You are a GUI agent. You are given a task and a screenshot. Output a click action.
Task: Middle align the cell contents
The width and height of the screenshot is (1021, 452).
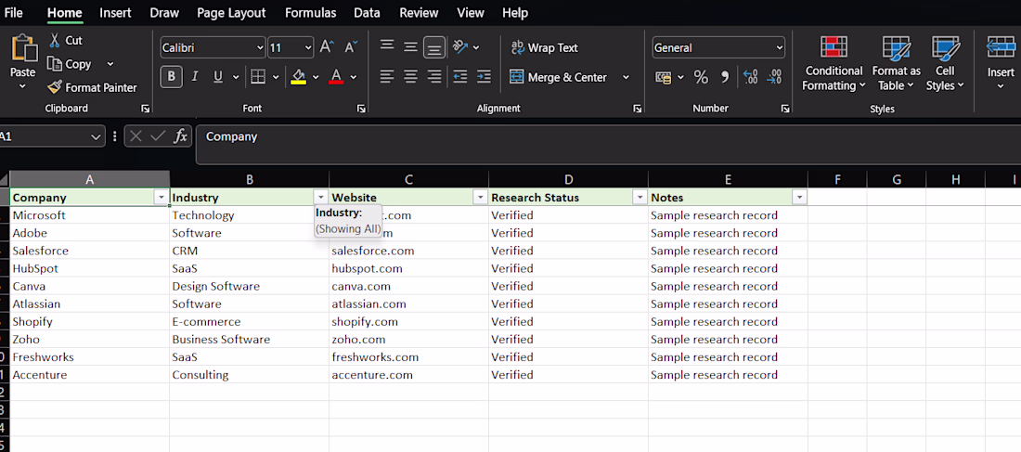410,46
